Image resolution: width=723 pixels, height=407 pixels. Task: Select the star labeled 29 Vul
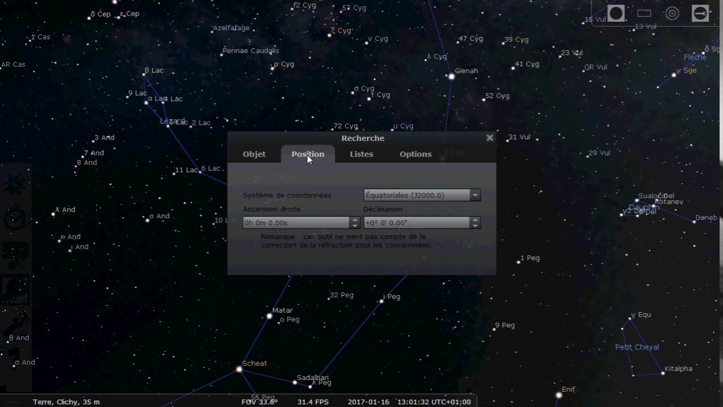click(587, 156)
